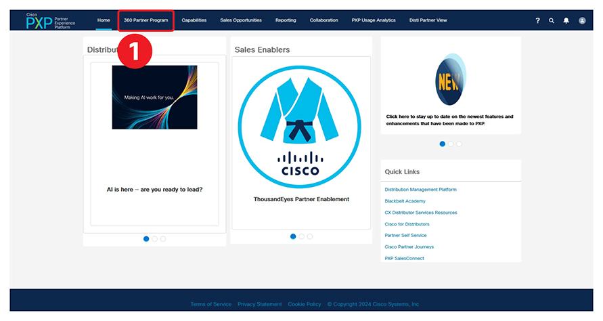Click the NEW features badge image
This screenshot has height=321, width=603.
450,81
